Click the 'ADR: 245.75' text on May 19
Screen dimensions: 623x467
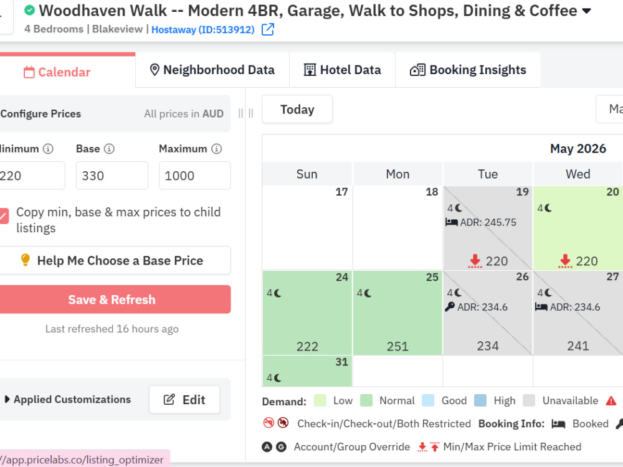click(488, 222)
